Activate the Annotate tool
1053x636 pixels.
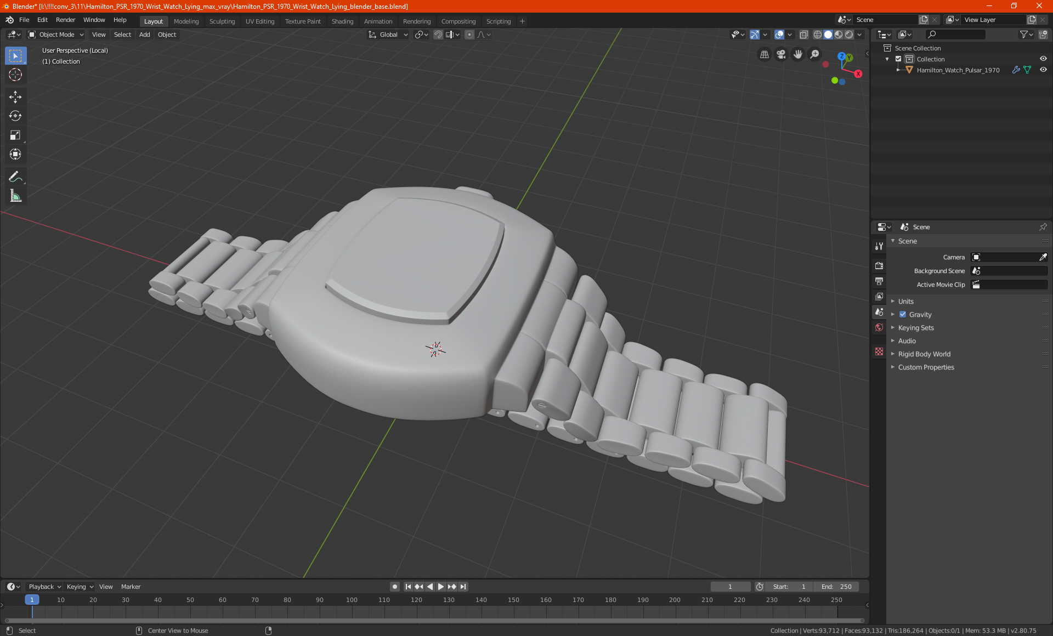(x=15, y=177)
